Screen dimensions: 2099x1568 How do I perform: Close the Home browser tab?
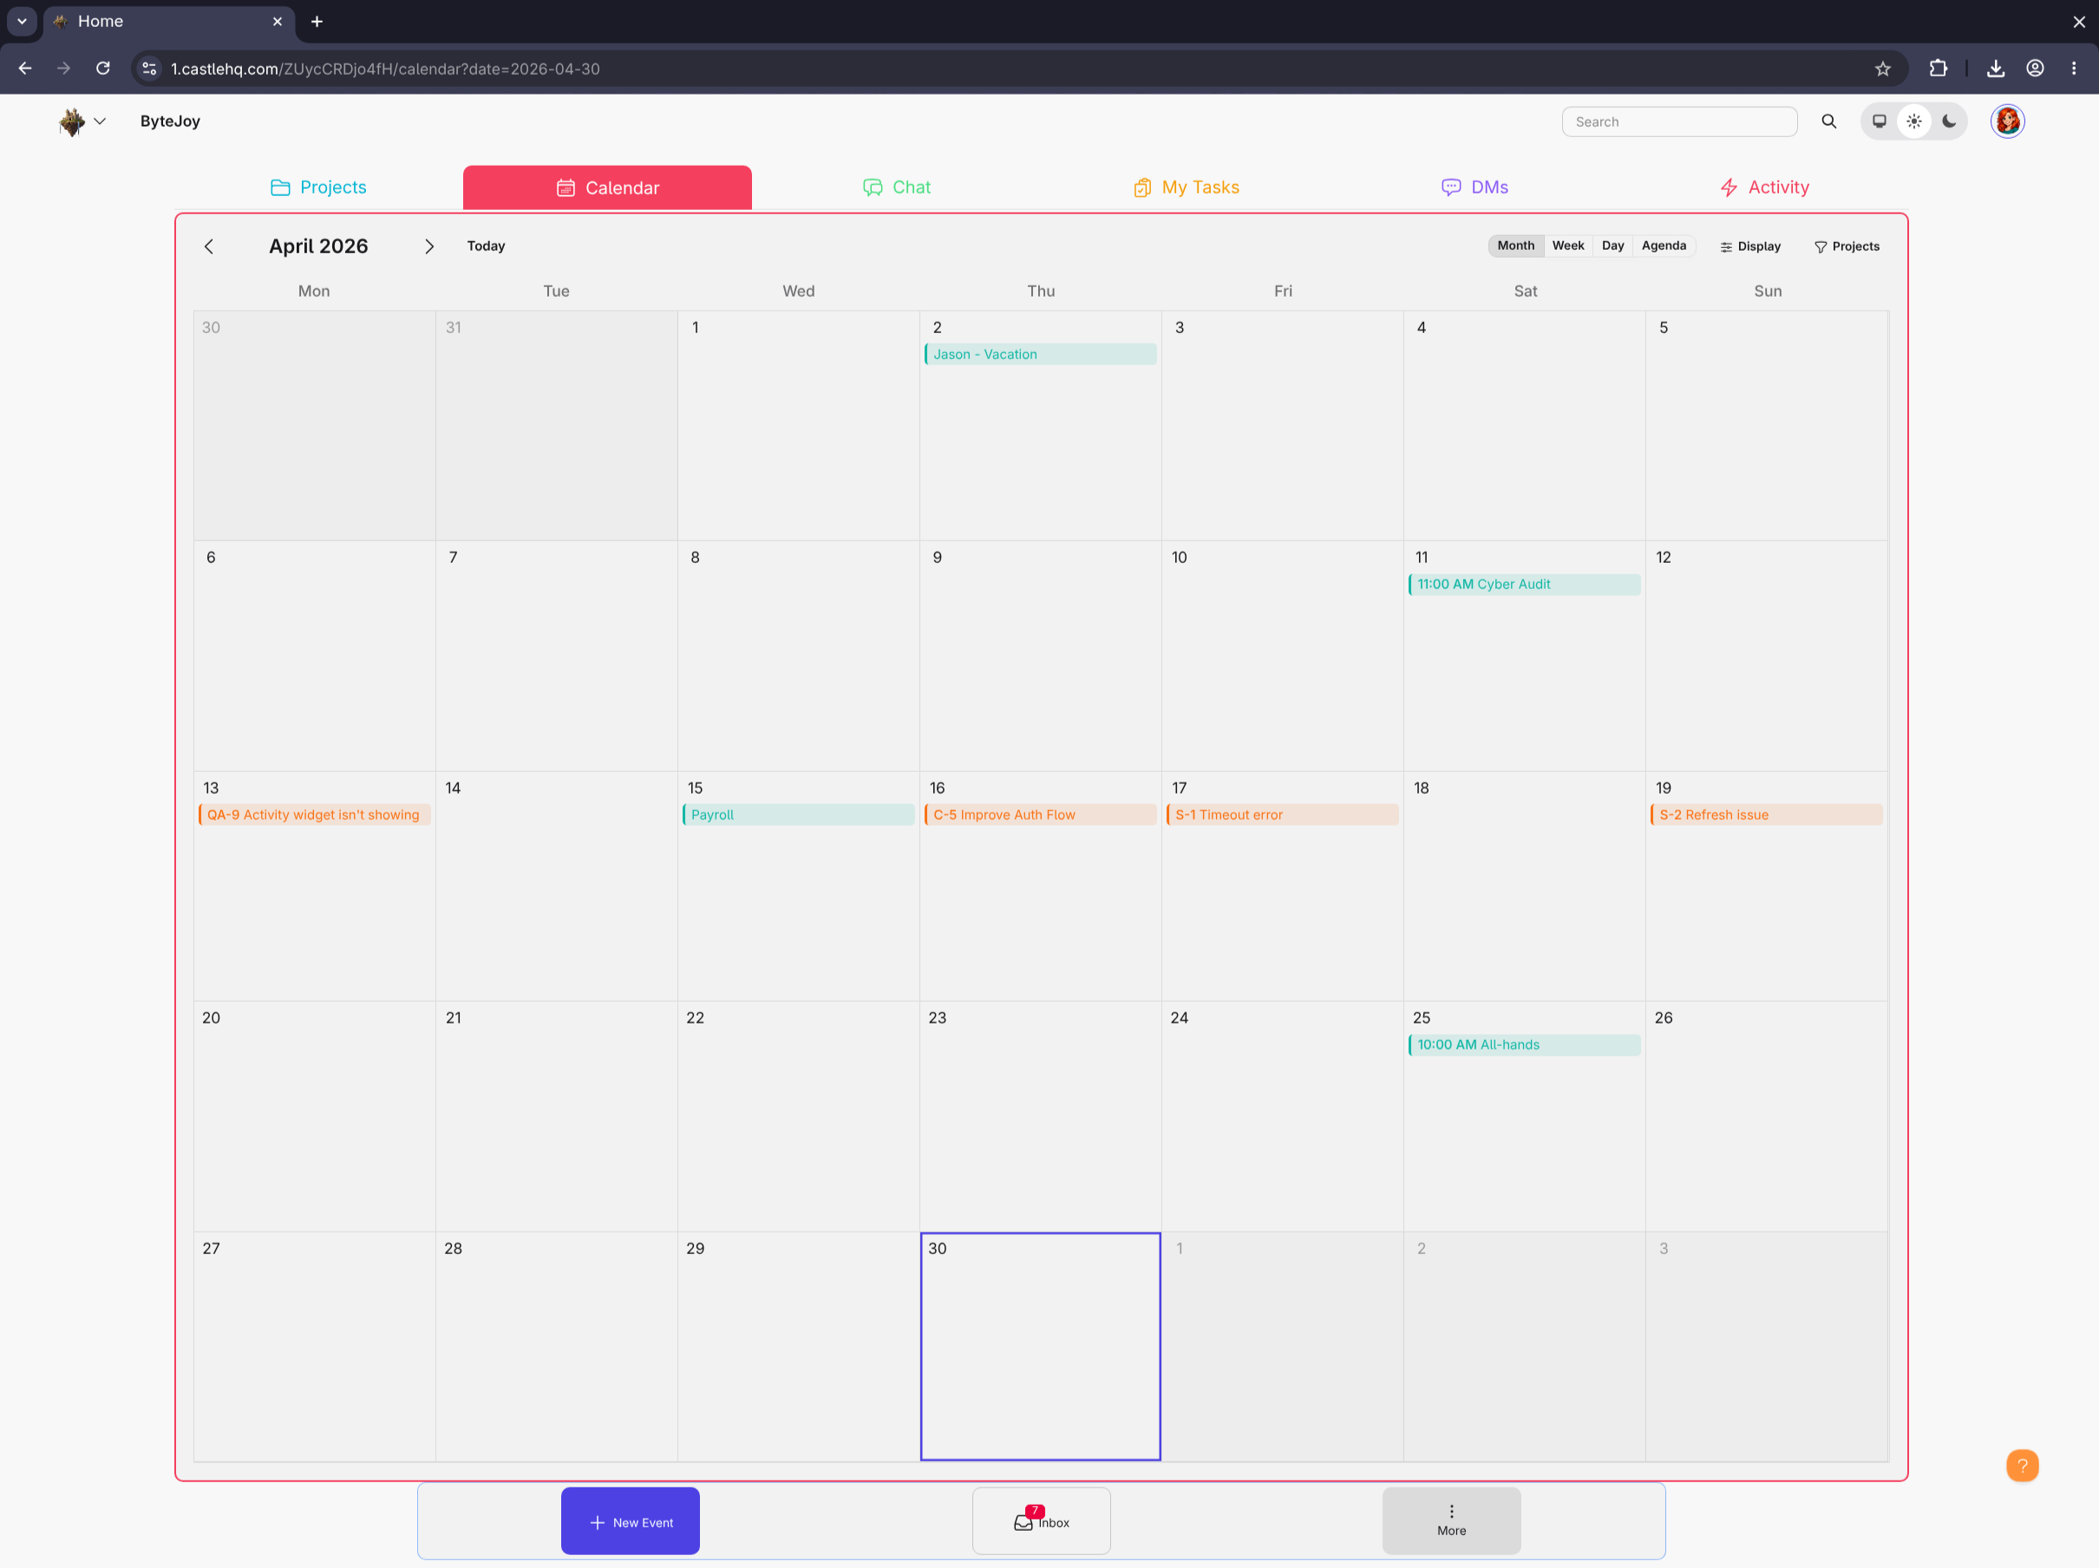(277, 21)
